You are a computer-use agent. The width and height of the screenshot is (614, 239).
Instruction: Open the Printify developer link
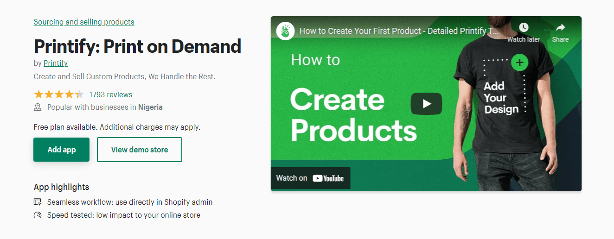(56, 63)
